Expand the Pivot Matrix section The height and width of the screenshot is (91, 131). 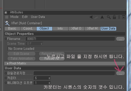pos(8,63)
